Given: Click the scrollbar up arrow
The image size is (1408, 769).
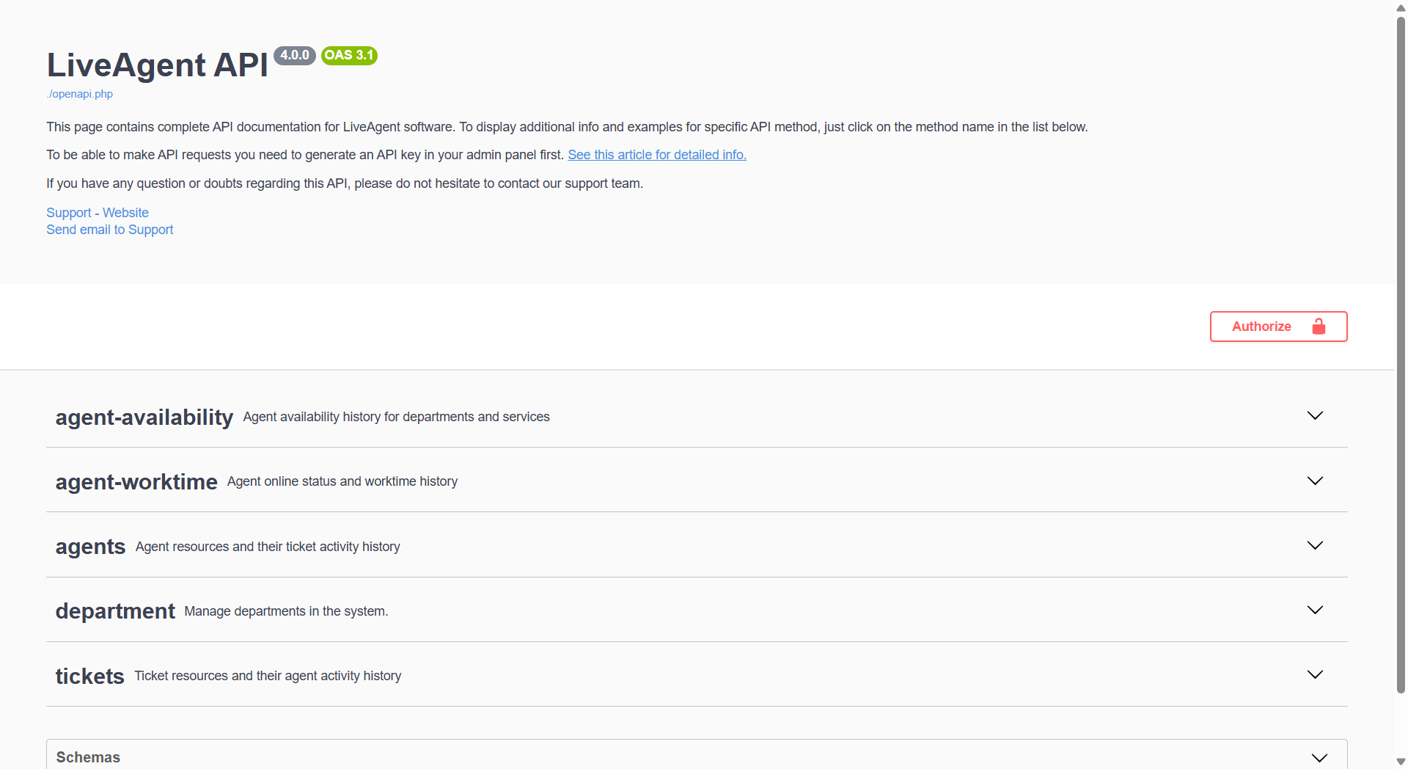Looking at the screenshot, I should point(1401,7).
